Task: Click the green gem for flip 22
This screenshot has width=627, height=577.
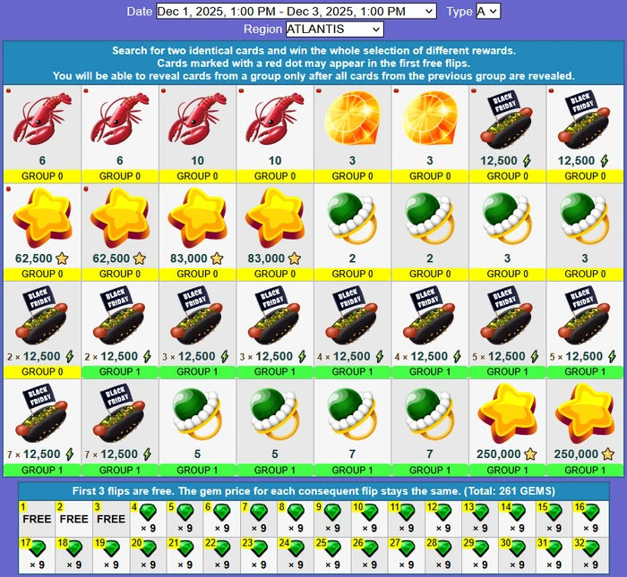Action: (222, 548)
